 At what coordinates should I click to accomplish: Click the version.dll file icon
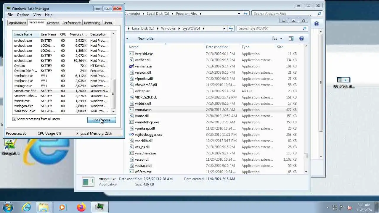pyautogui.click(x=131, y=72)
